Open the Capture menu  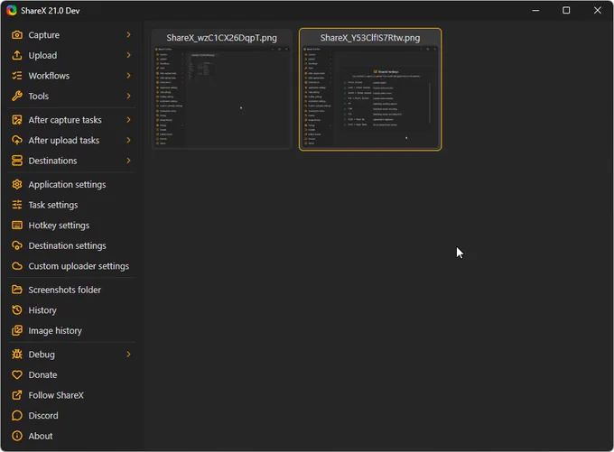(x=71, y=35)
